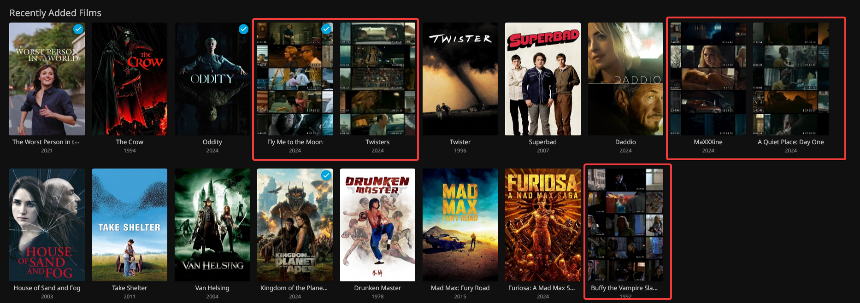
Task: Select the Superbad poster image
Action: click(x=542, y=79)
